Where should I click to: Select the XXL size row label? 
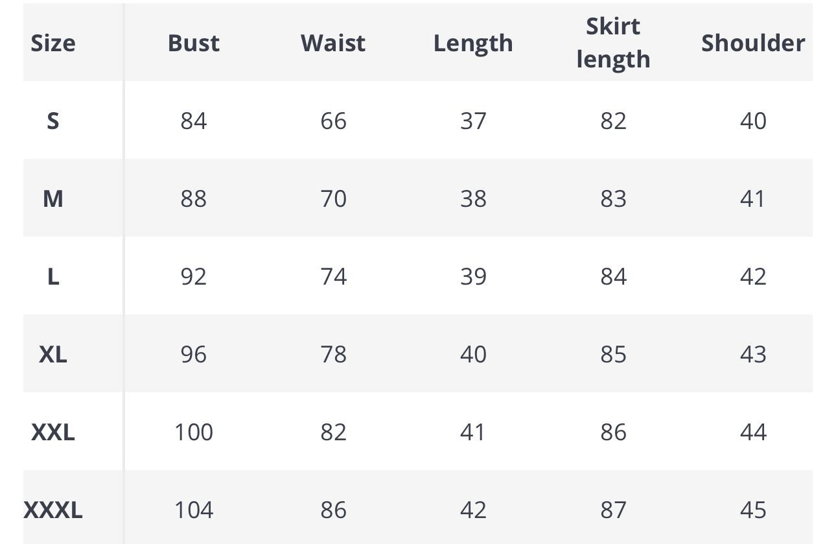53,432
